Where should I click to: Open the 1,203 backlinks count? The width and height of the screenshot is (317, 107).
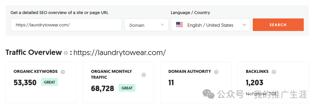pos(254,83)
